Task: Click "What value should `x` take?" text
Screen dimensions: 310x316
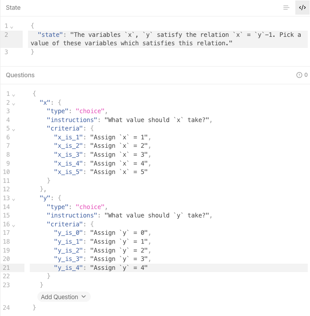Action: (157, 120)
